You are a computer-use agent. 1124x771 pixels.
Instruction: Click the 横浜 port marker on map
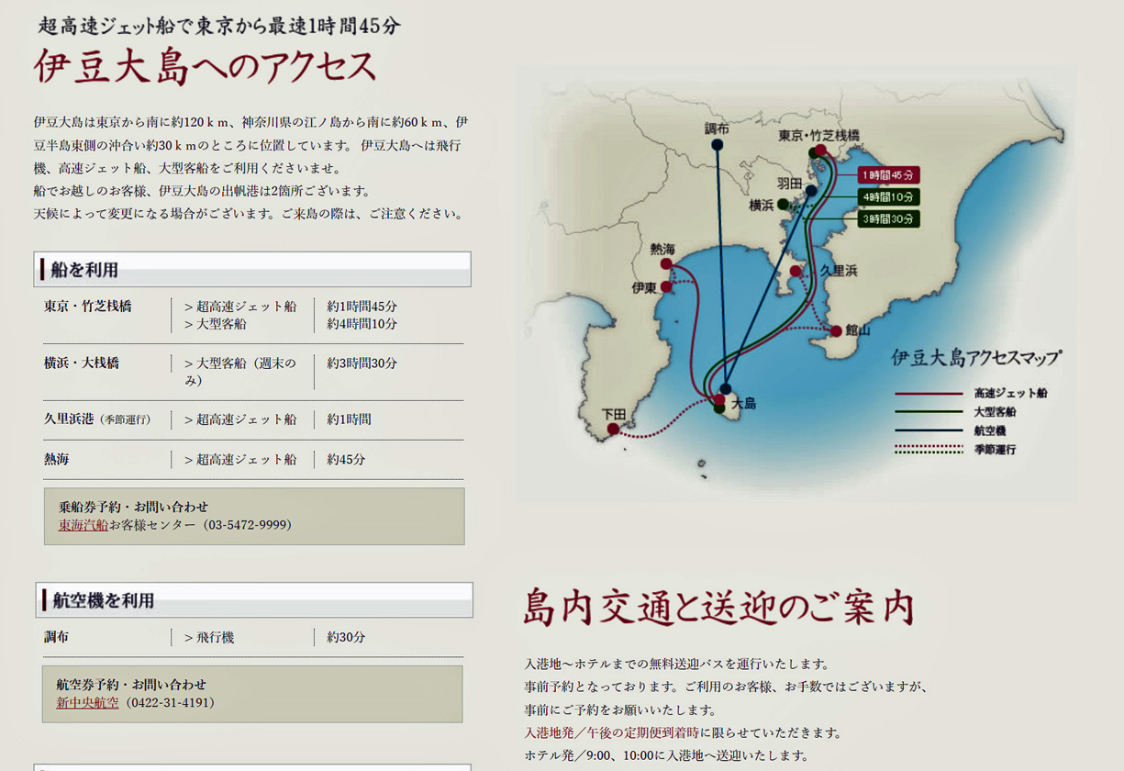click(783, 205)
